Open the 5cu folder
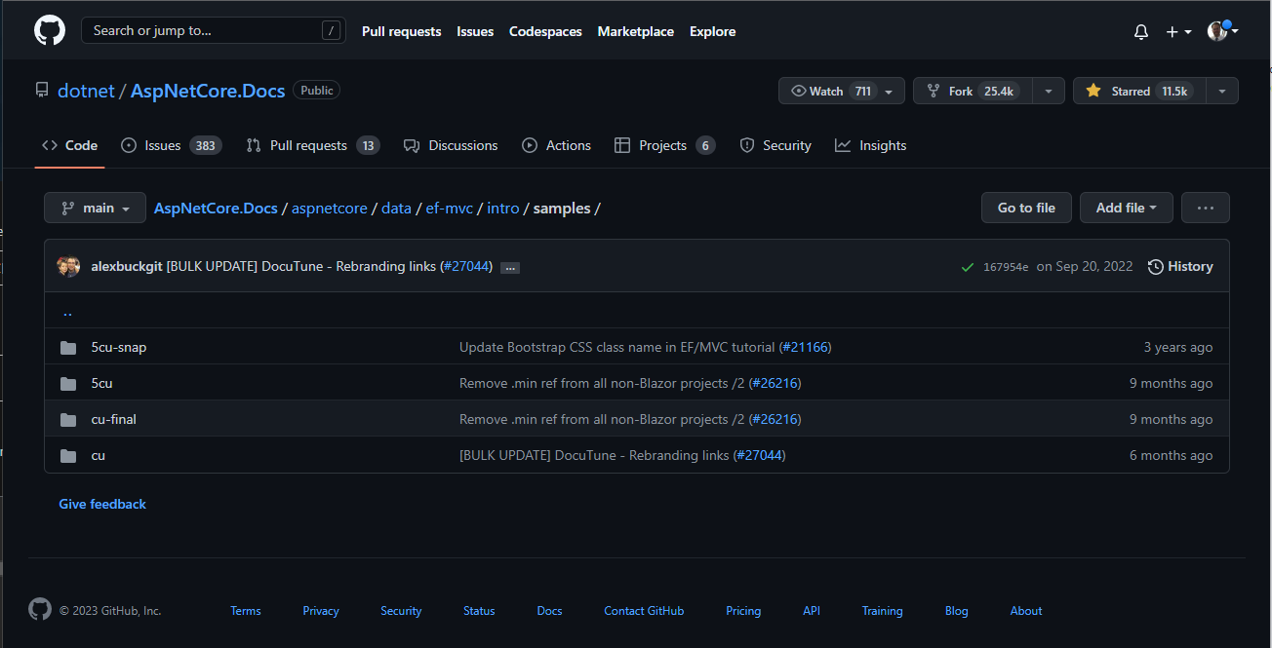 click(x=101, y=383)
